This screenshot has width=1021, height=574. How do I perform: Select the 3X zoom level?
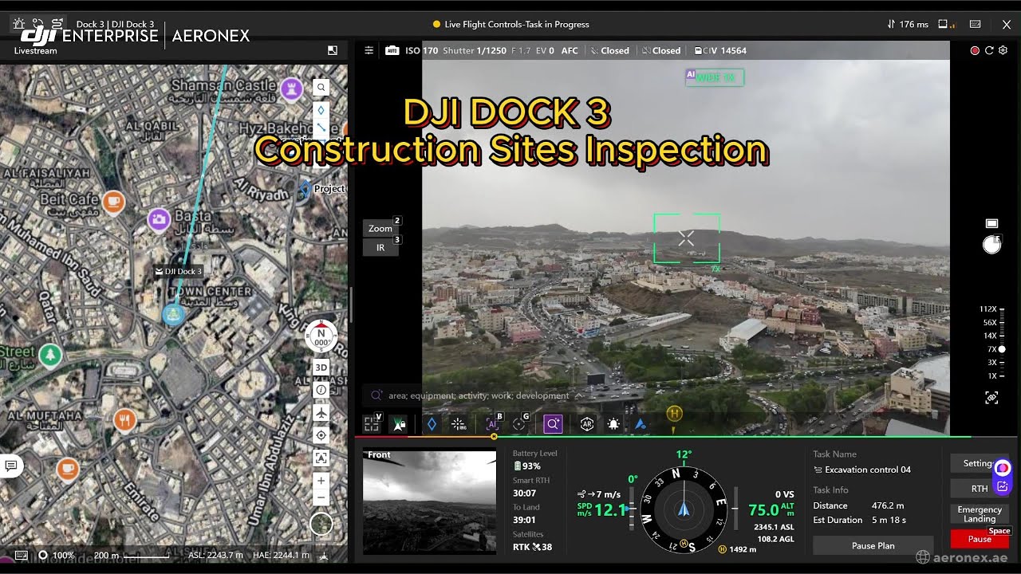[x=993, y=362]
